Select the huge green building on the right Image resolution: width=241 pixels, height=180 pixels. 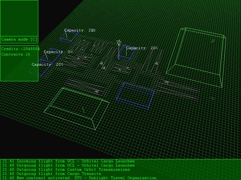196,57
